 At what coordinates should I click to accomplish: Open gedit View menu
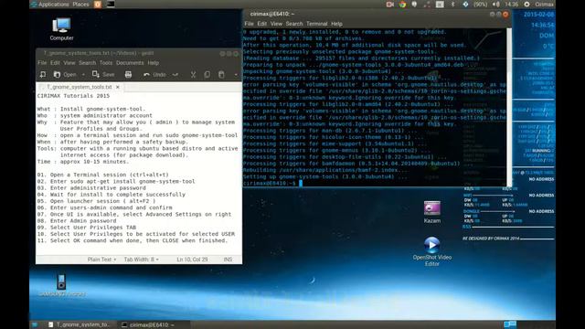(x=69, y=63)
